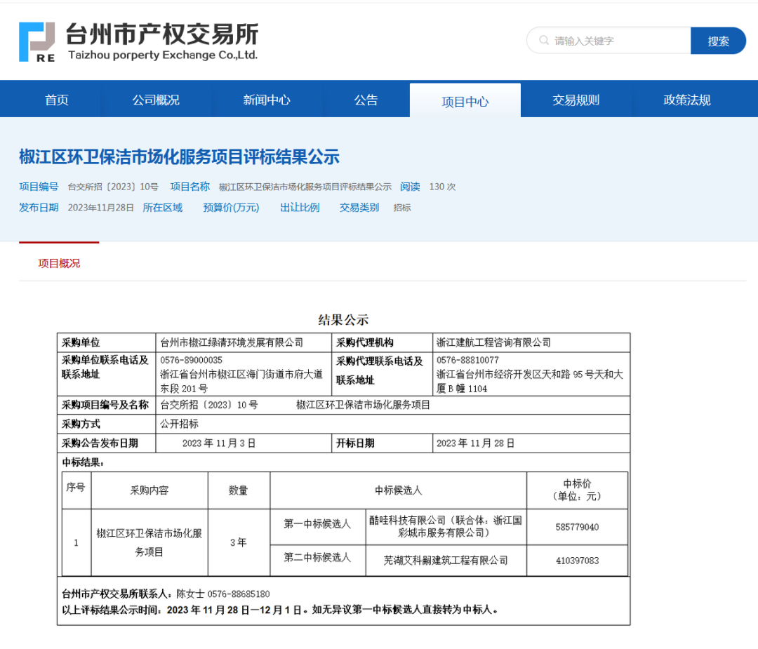Click the 交易类别 label
Viewport: 758px width, 649px height.
click(359, 207)
